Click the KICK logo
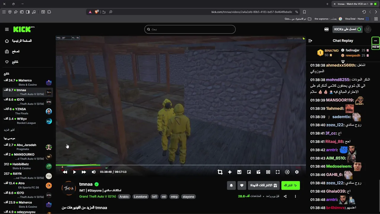The width and height of the screenshot is (380, 214). (x=23, y=29)
